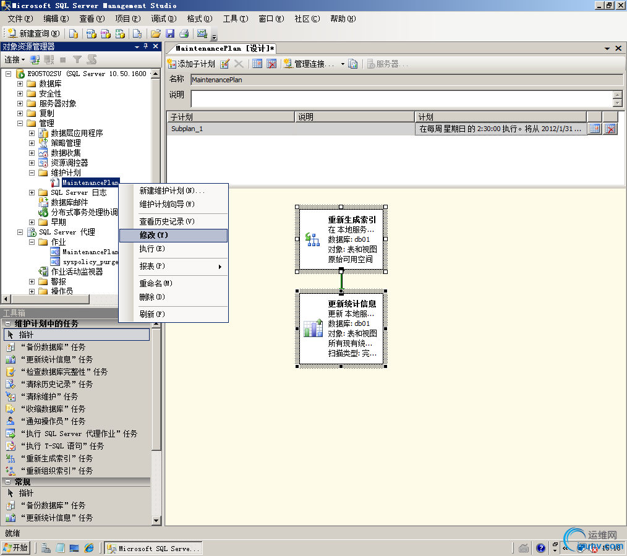Click the 开始 Start button on taskbar

point(15,547)
